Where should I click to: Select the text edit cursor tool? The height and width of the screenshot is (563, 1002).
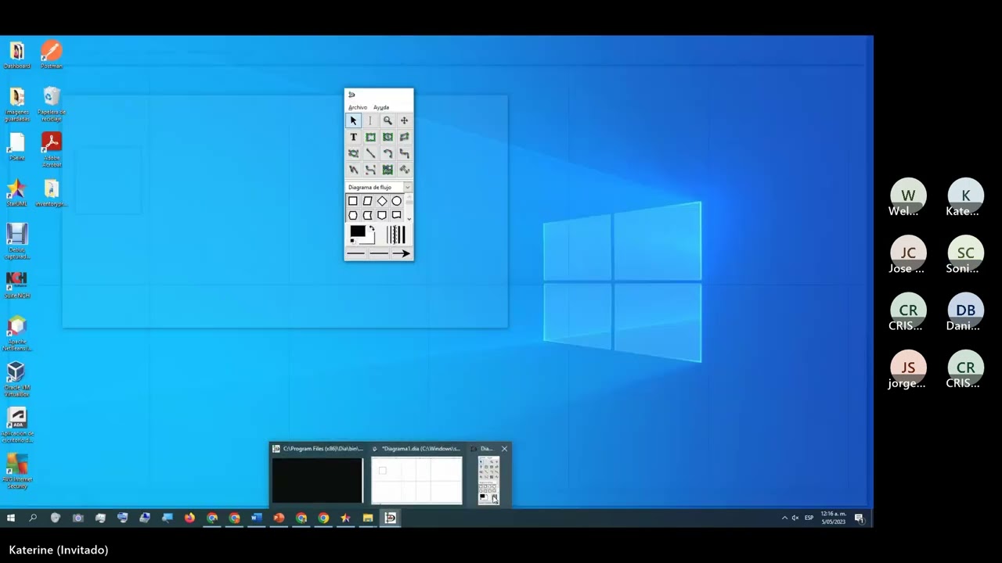[370, 120]
